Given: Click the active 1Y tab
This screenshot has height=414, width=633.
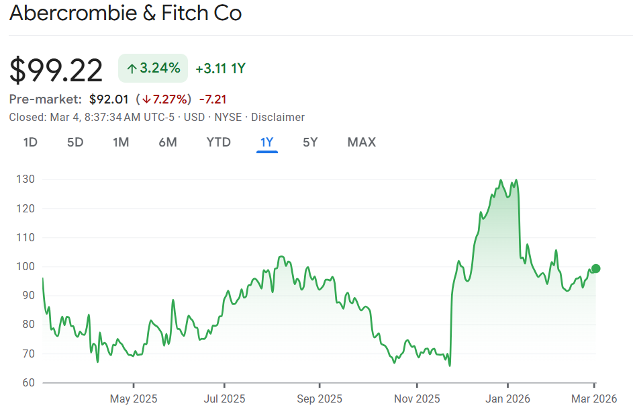Looking at the screenshot, I should click(x=267, y=142).
